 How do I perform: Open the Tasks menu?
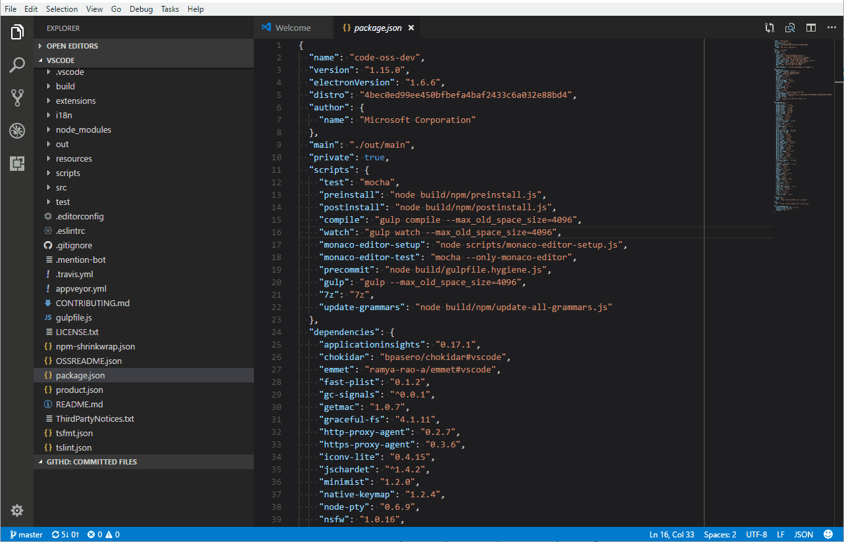pyautogui.click(x=170, y=9)
